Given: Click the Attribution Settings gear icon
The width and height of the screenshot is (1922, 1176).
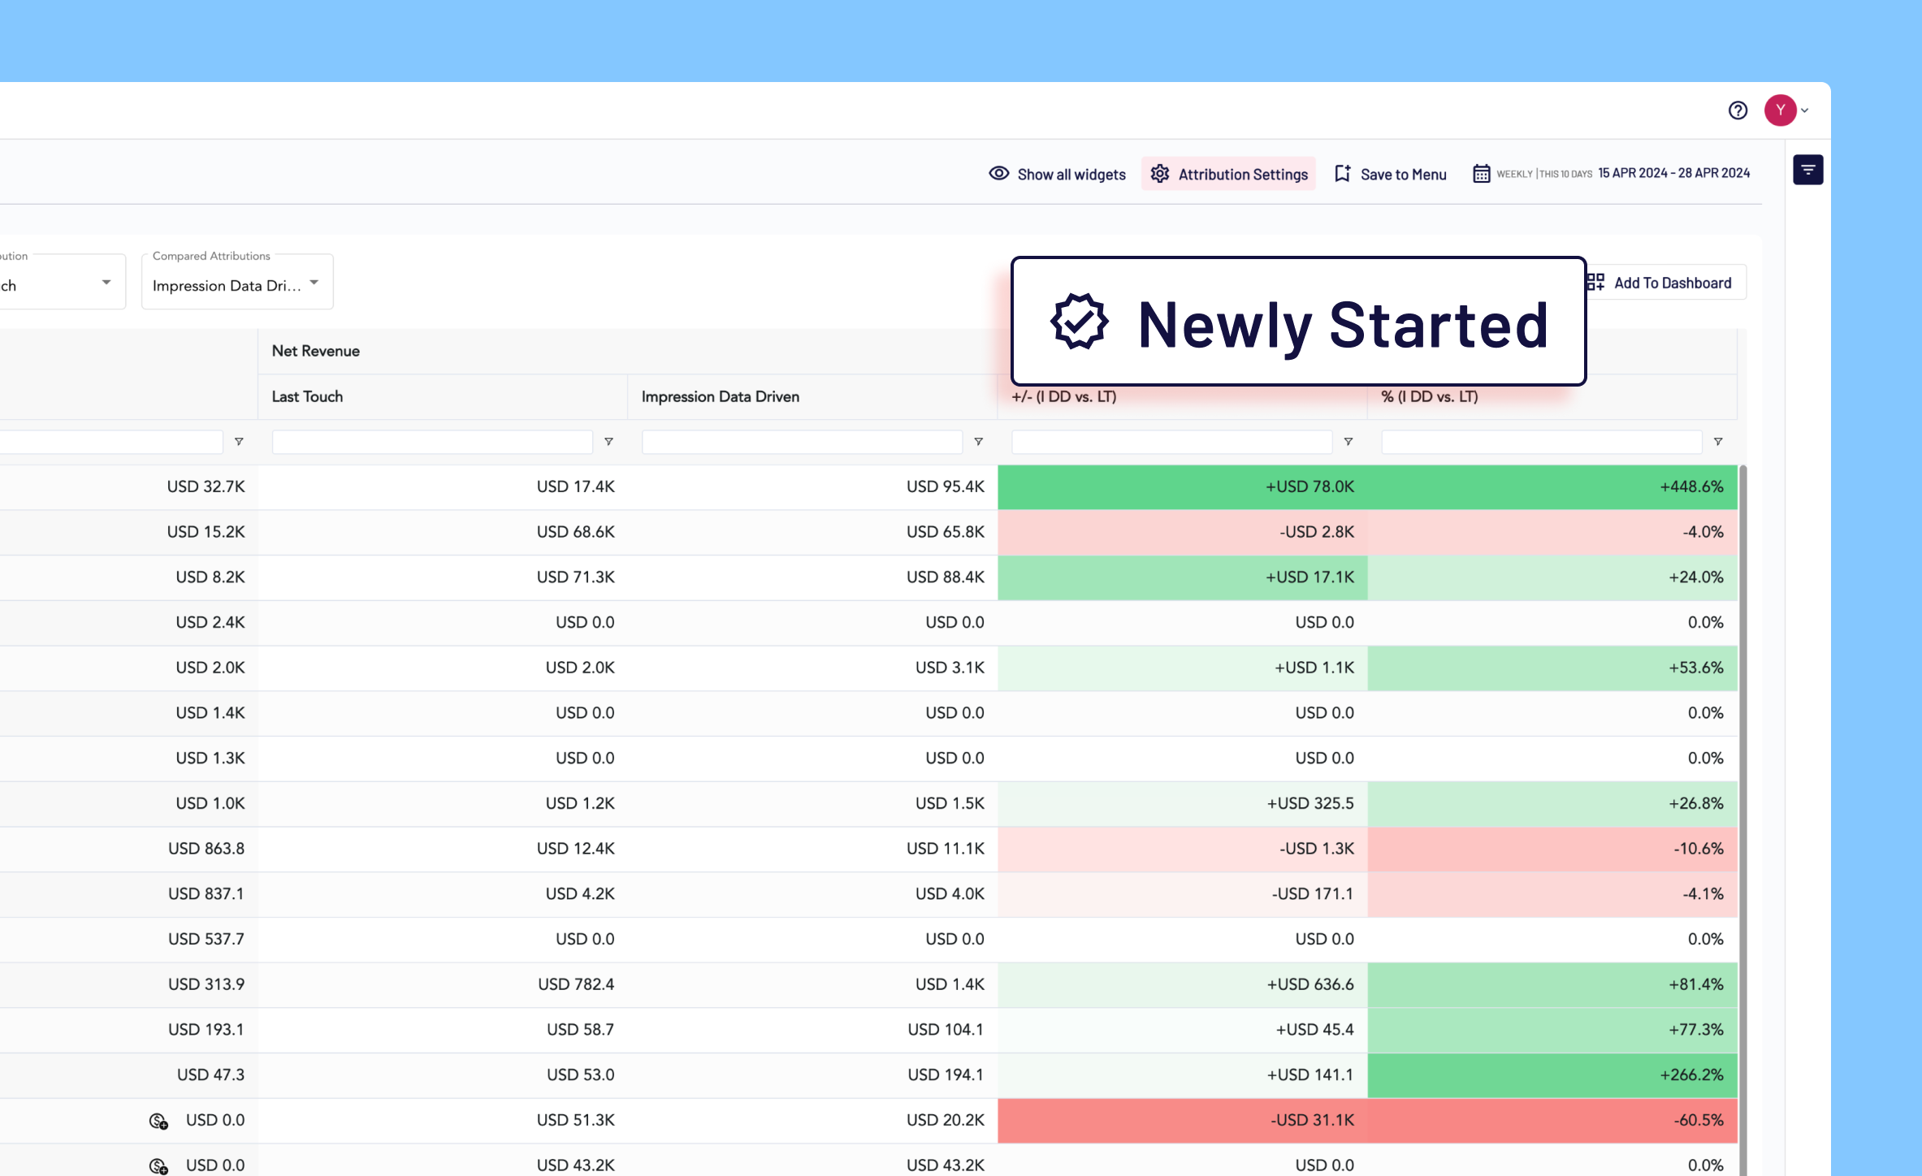Looking at the screenshot, I should 1160,174.
